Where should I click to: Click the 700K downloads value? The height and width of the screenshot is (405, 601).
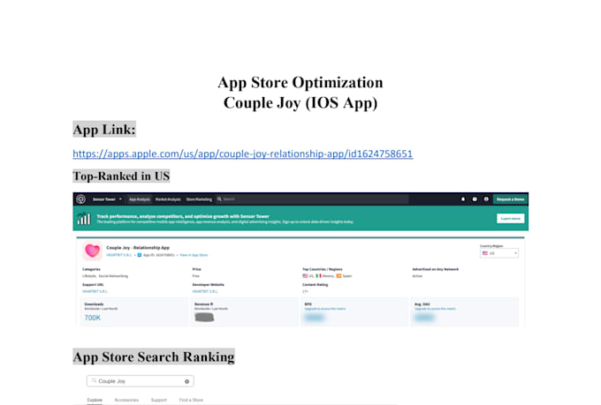coord(93,318)
